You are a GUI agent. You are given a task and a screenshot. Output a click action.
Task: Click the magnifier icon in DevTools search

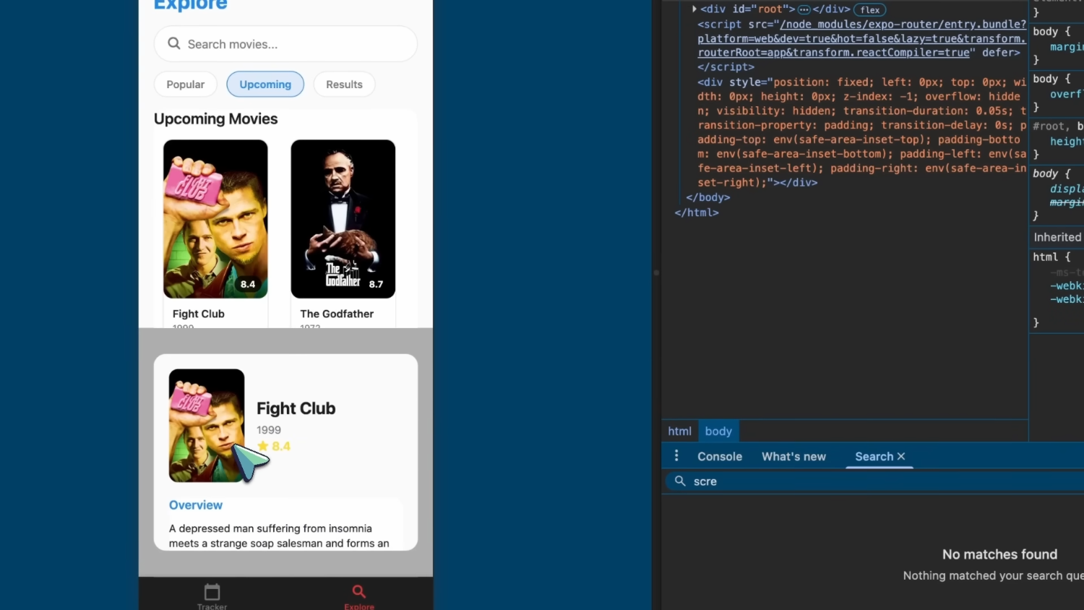tap(680, 481)
